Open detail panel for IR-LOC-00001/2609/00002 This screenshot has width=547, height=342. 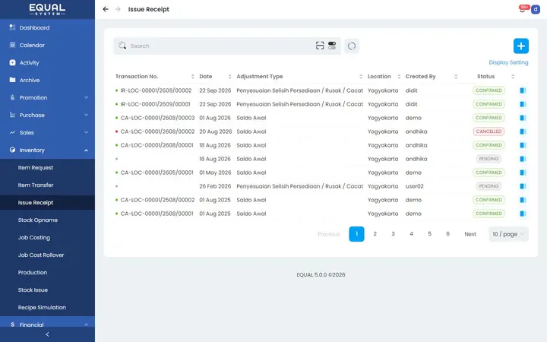pyautogui.click(x=523, y=90)
